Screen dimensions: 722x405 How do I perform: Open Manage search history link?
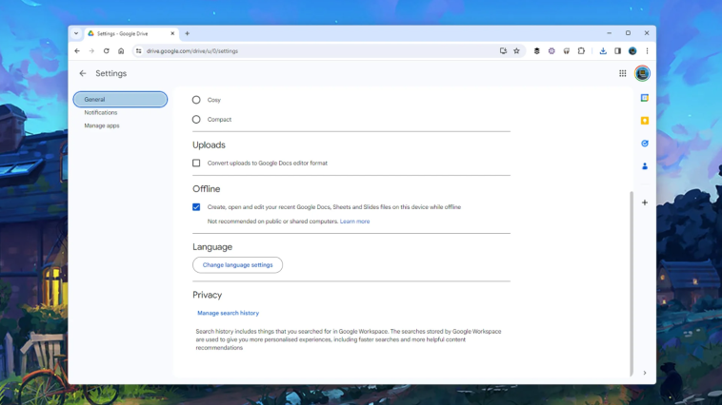click(x=228, y=313)
